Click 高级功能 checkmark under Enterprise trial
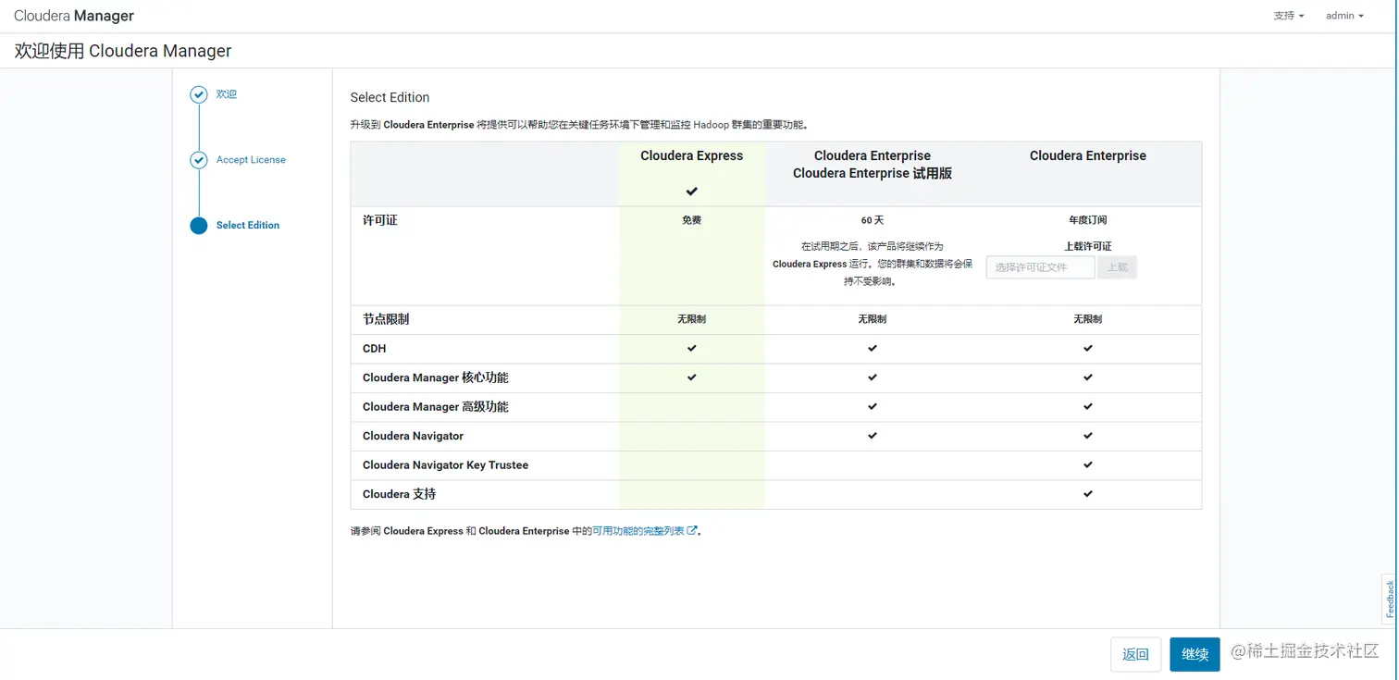The width and height of the screenshot is (1399, 680). [873, 407]
